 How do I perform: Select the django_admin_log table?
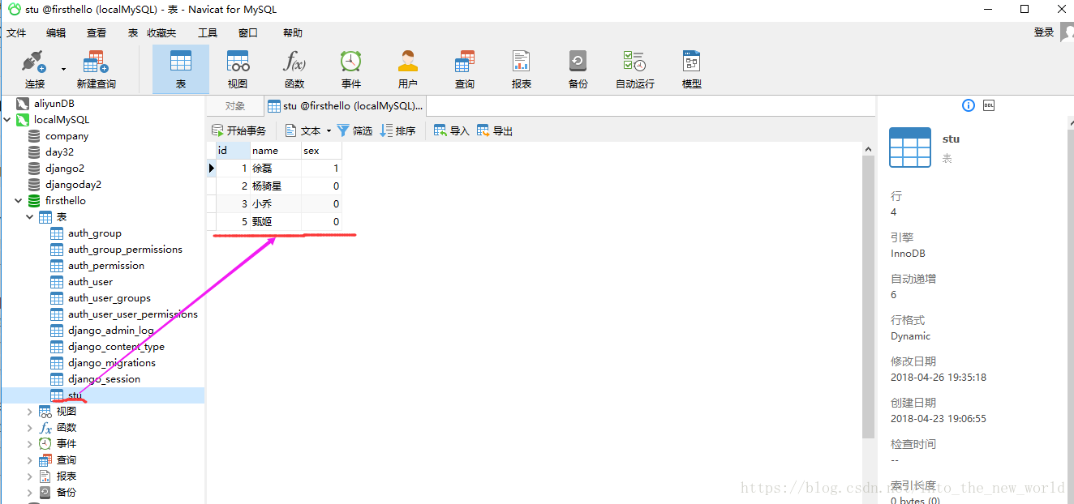coord(111,331)
